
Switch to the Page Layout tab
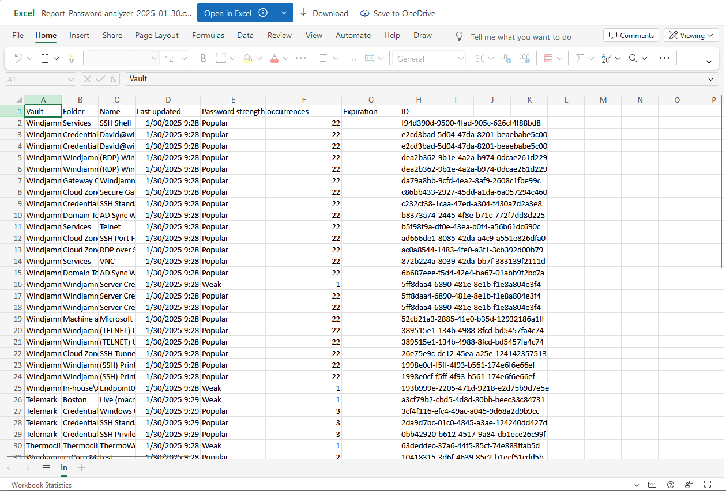(157, 36)
